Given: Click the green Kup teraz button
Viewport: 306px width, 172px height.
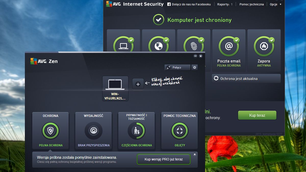Looking at the screenshot, I should coord(257,115).
